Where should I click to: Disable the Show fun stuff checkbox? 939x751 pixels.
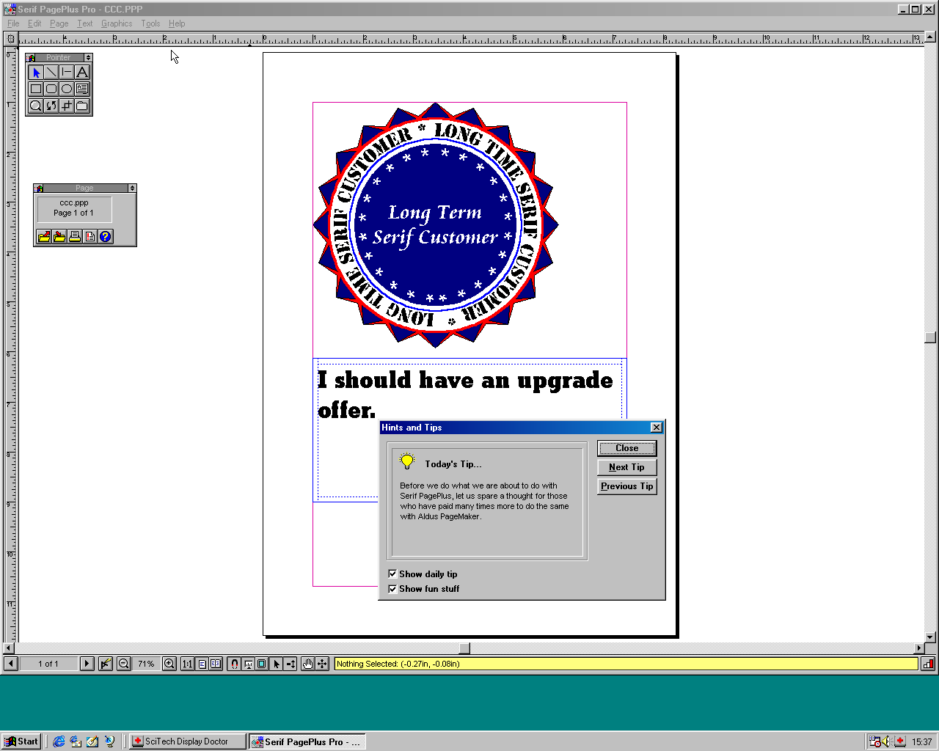pos(392,589)
